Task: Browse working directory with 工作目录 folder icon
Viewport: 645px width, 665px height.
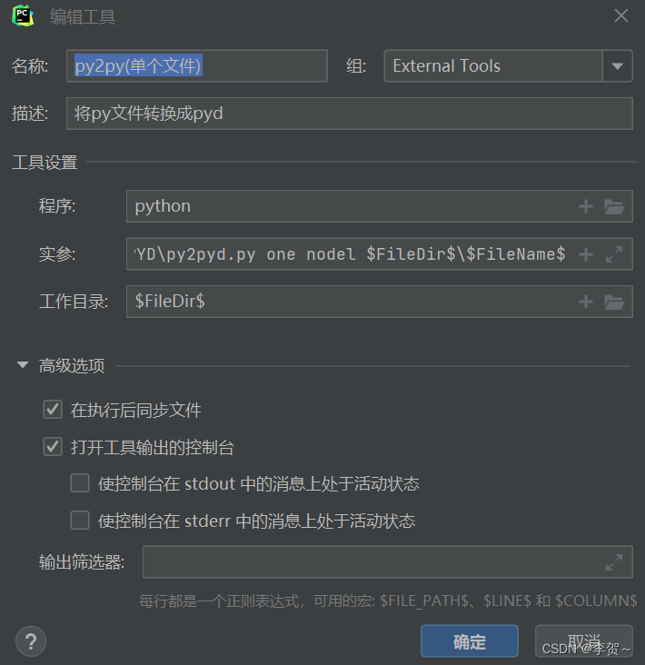Action: (614, 302)
